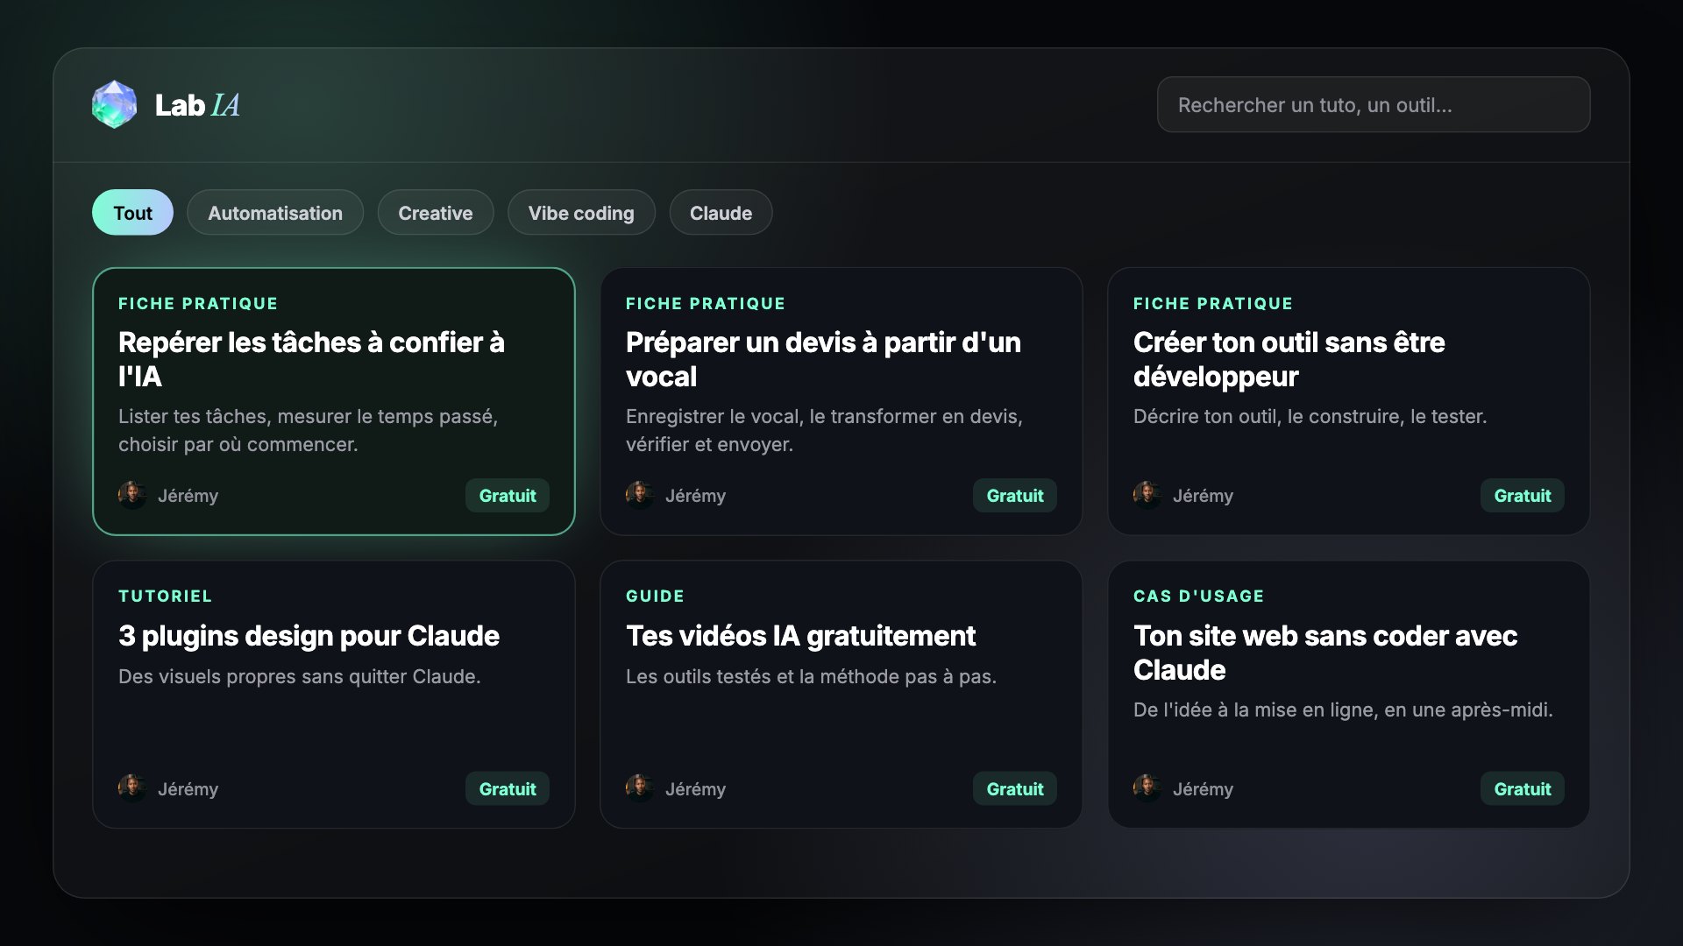This screenshot has width=1683, height=946.
Task: Click description 'Des visuels propres sans quitter Claude.'
Action: click(300, 676)
